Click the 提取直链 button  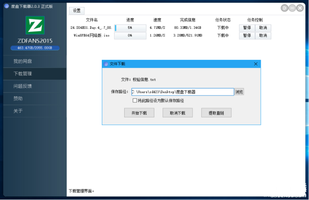click(216, 113)
